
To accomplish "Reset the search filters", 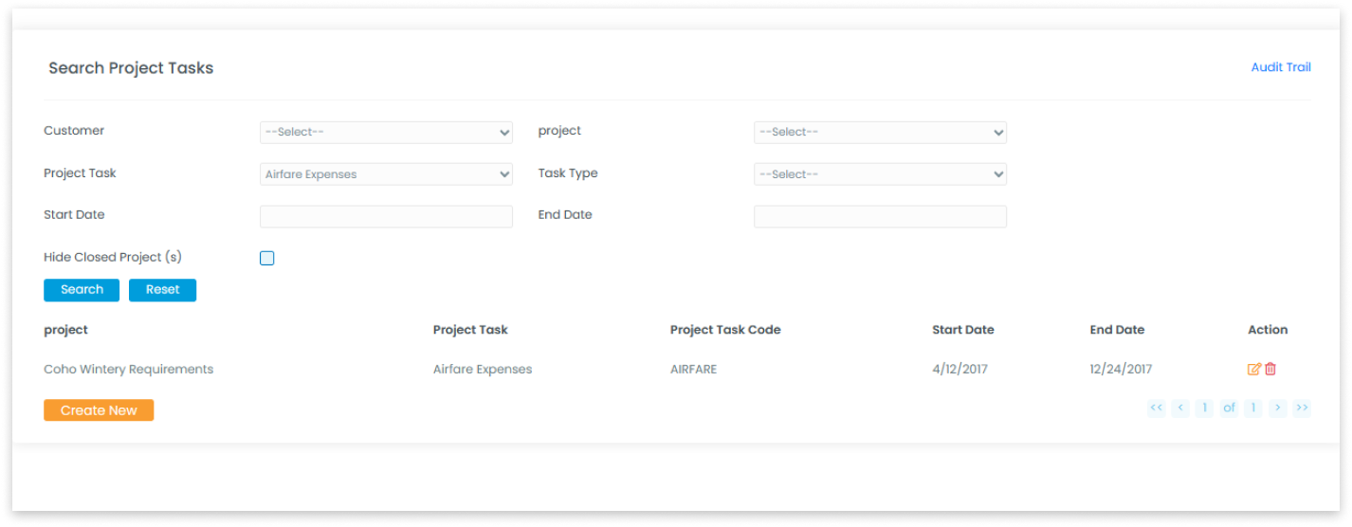I will pyautogui.click(x=162, y=290).
